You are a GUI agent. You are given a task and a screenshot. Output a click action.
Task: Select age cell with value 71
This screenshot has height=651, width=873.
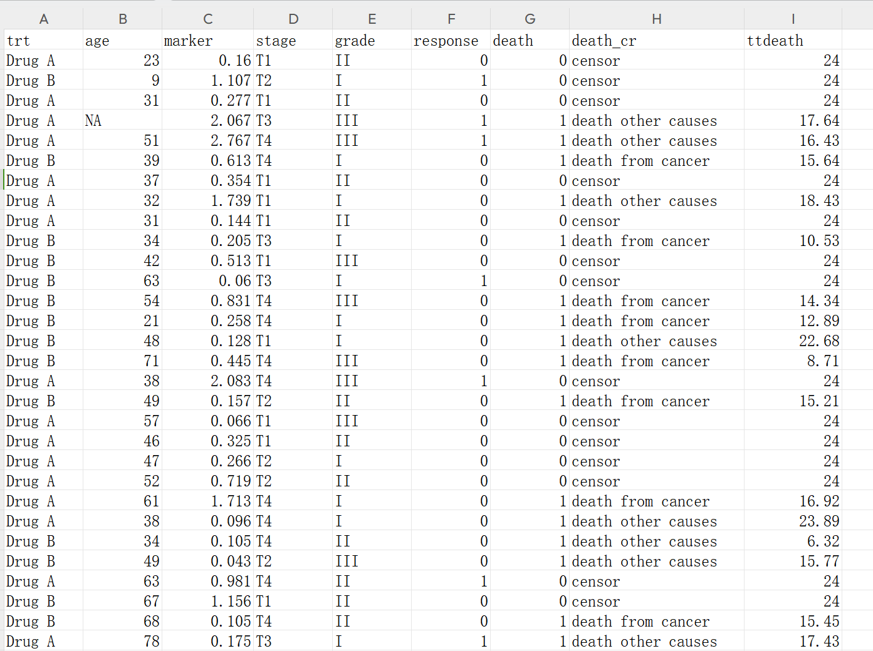point(122,361)
